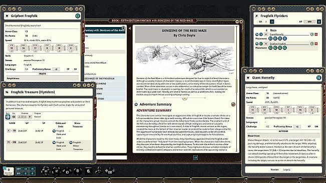Click share icon in Frogfolk Treasure window header
326x183 pixels.
79,85
